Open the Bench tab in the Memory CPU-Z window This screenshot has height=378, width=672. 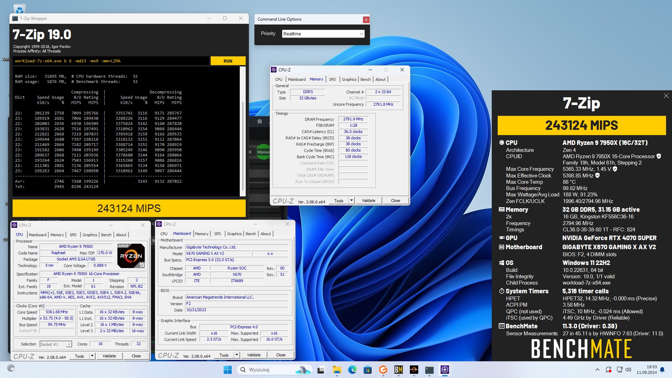pos(365,79)
